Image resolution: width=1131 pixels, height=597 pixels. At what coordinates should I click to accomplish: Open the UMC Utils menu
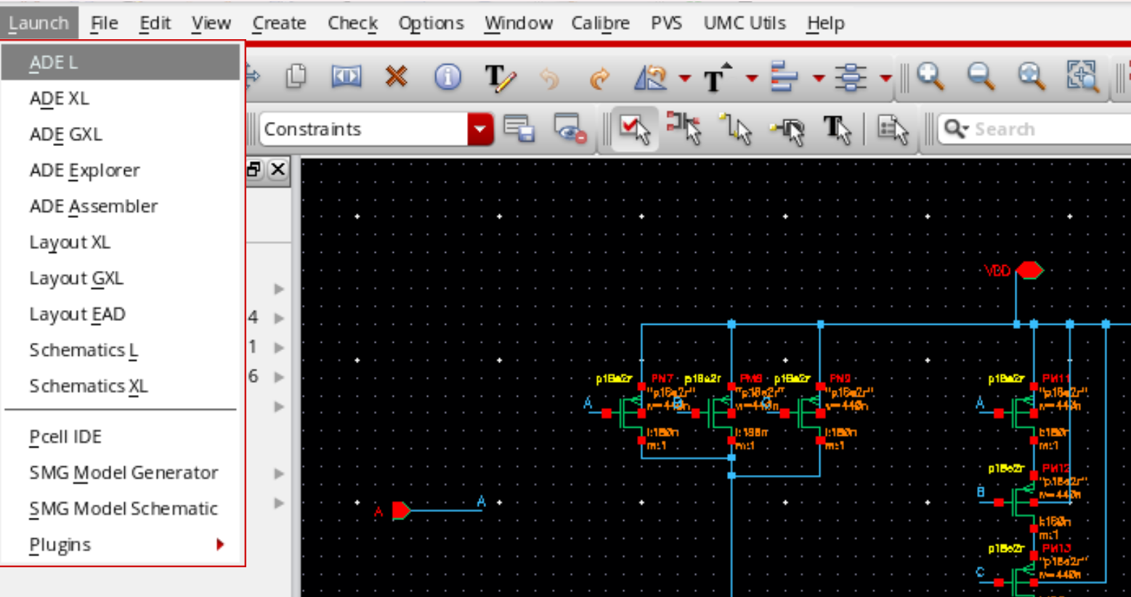pyautogui.click(x=745, y=23)
